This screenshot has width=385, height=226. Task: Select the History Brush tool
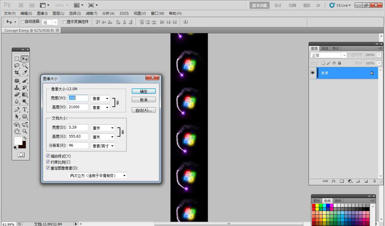[x=25, y=88]
